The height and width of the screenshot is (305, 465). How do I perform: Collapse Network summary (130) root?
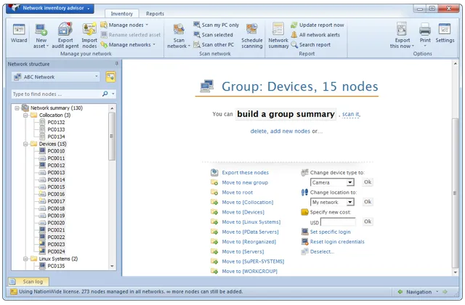pyautogui.click(x=17, y=108)
